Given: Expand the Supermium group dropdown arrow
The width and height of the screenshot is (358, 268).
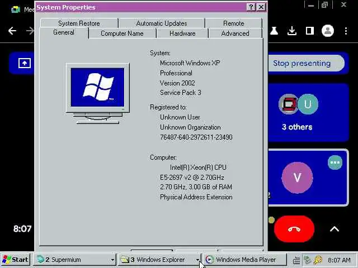Looking at the screenshot, I should click(112, 260).
